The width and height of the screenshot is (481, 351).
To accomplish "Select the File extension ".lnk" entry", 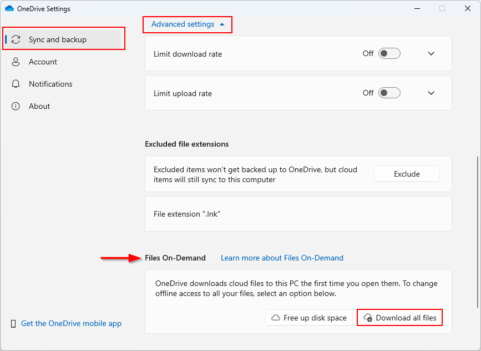I will point(298,214).
